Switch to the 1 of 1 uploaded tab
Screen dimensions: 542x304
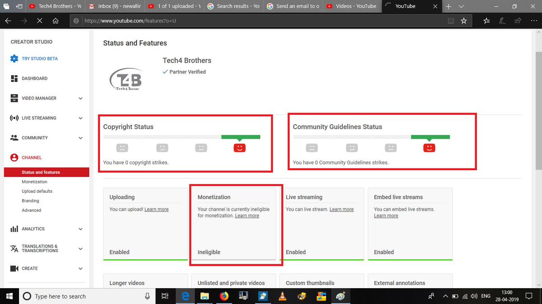pos(173,6)
